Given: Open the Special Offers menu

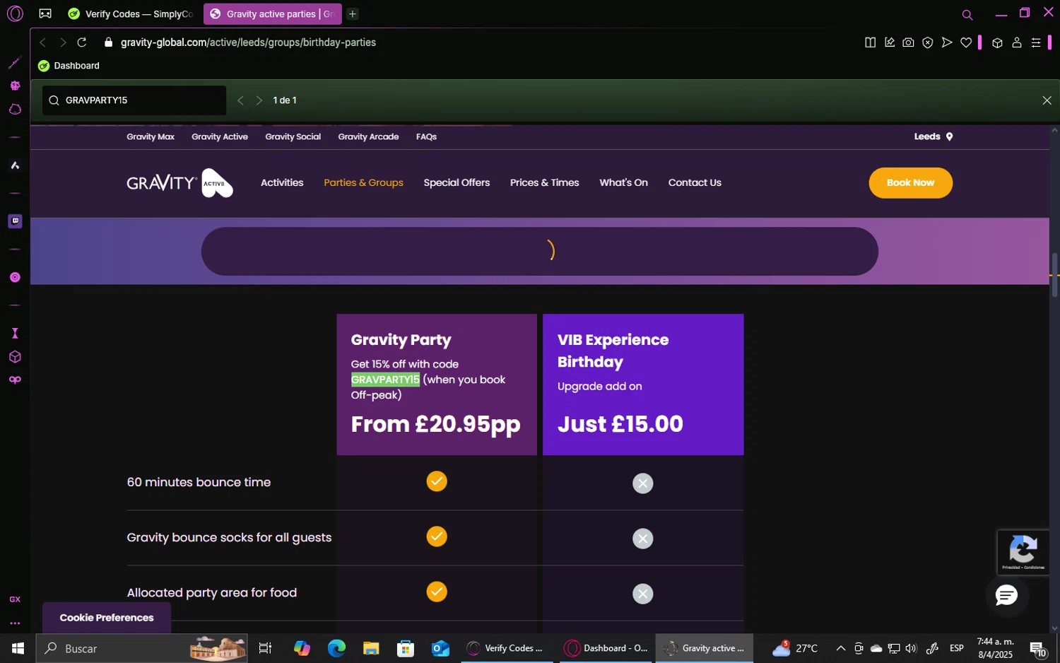Looking at the screenshot, I should (457, 182).
